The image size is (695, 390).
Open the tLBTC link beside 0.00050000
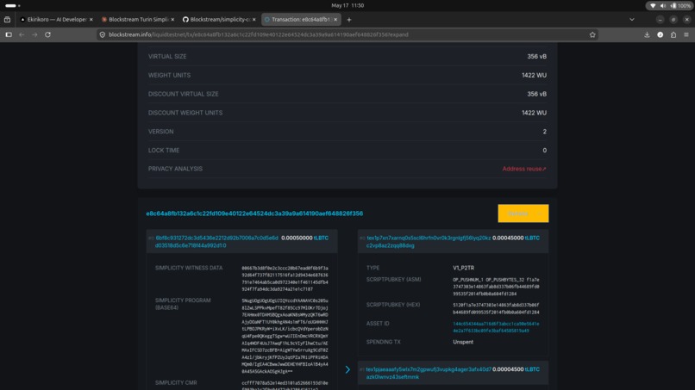tap(322, 238)
